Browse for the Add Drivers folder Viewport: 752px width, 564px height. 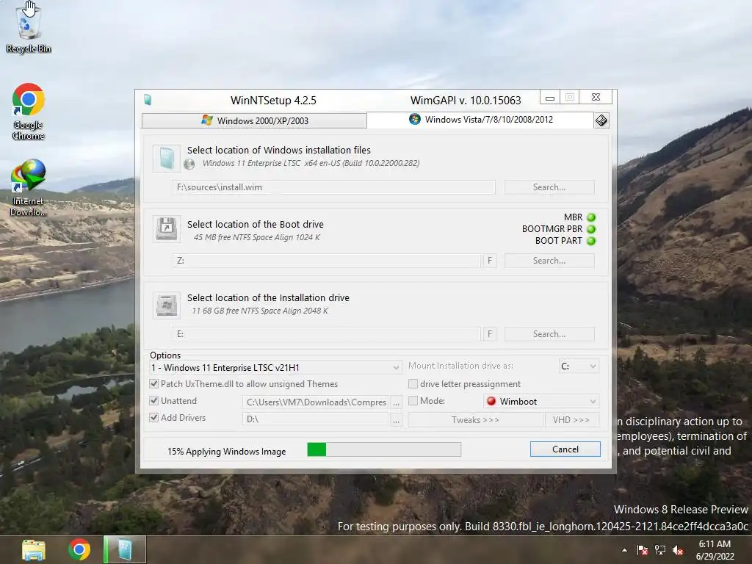pyautogui.click(x=396, y=419)
